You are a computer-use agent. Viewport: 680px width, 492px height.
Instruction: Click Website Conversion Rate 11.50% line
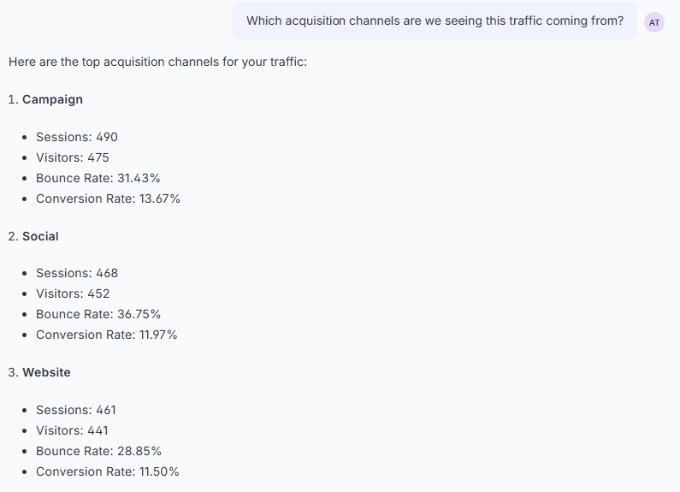(x=108, y=471)
